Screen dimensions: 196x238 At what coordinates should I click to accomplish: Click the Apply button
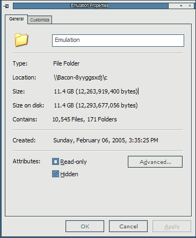pyautogui.click(x=172, y=226)
